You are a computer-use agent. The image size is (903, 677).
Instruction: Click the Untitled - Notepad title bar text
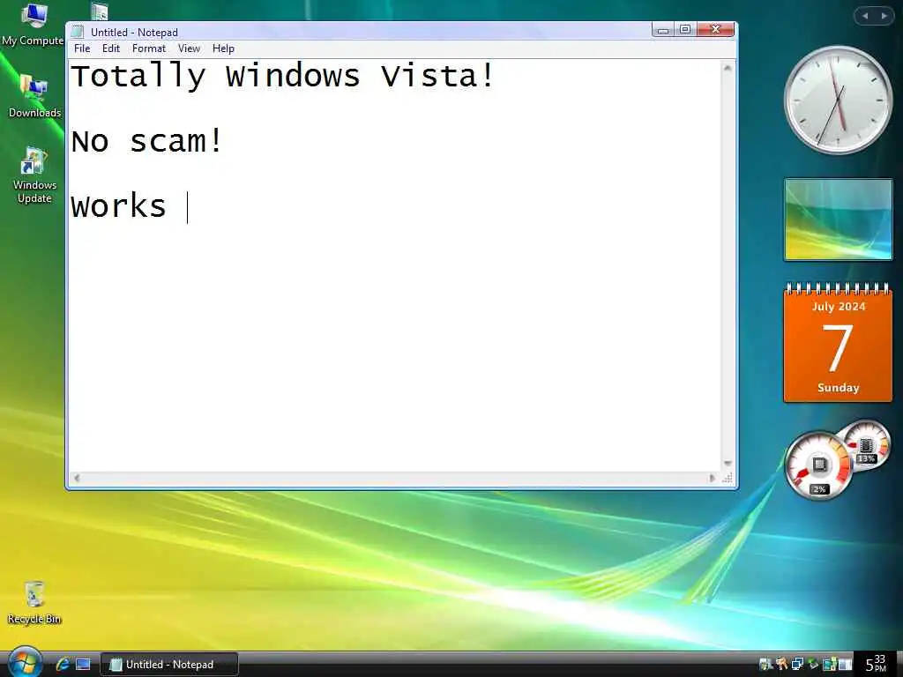pyautogui.click(x=134, y=33)
